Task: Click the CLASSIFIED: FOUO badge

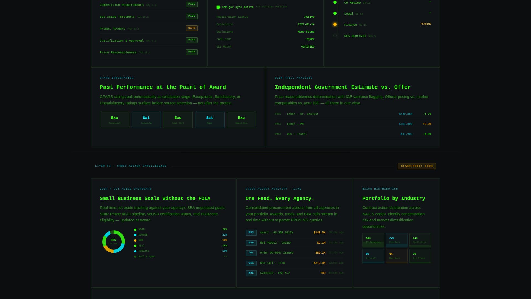Action: [x=417, y=166]
